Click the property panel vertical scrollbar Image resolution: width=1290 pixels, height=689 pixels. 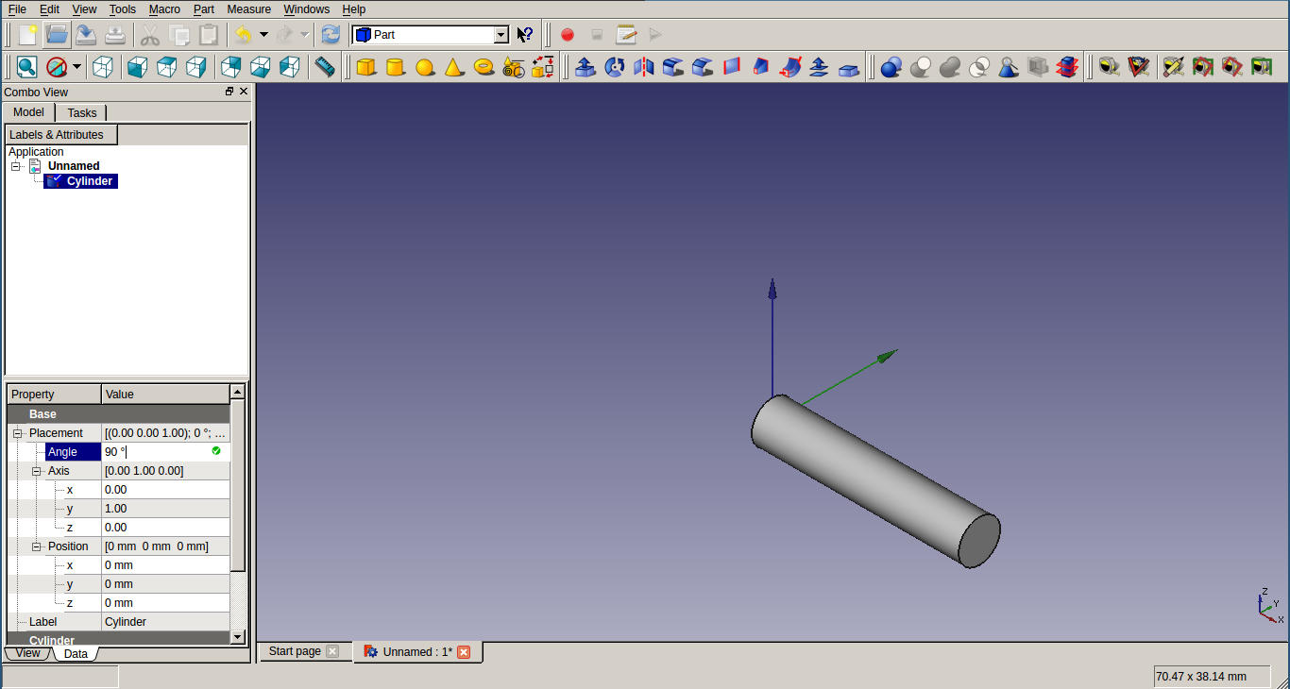click(x=238, y=484)
